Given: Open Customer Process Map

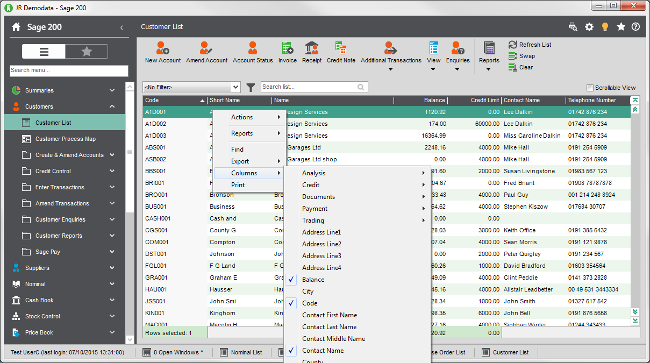Looking at the screenshot, I should (65, 139).
